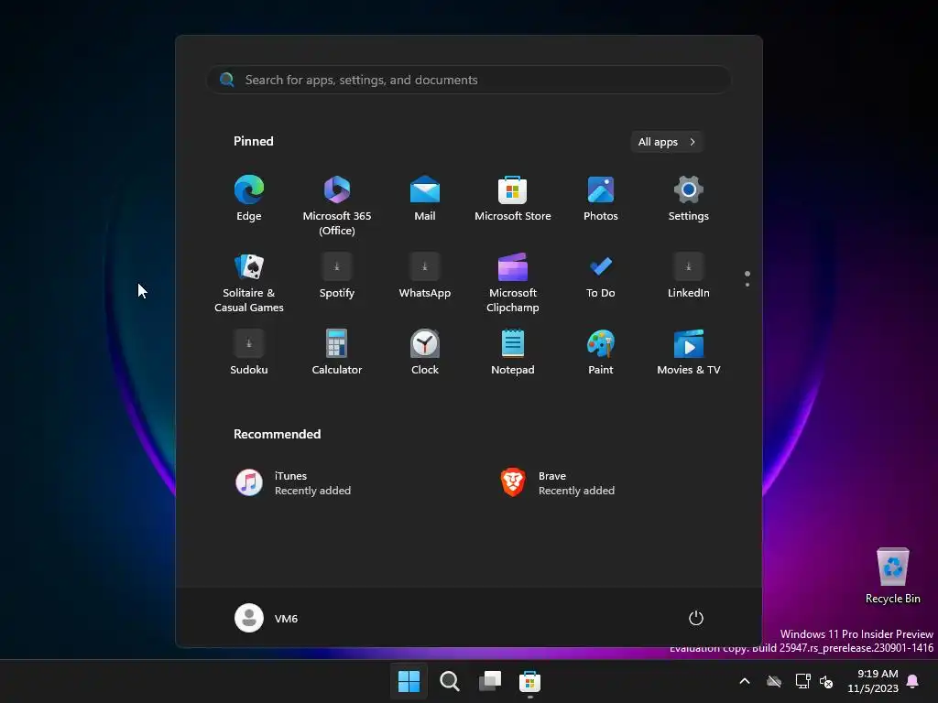Launch the Photos app
This screenshot has width=938, height=703.
coord(601,199)
